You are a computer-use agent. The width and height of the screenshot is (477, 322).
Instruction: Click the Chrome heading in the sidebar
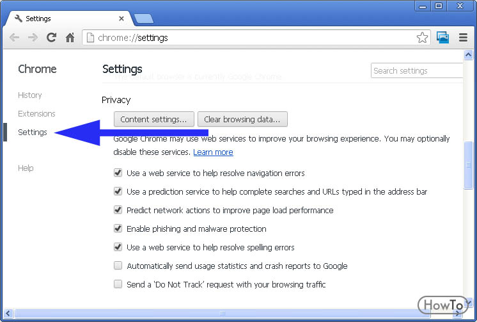(37, 69)
